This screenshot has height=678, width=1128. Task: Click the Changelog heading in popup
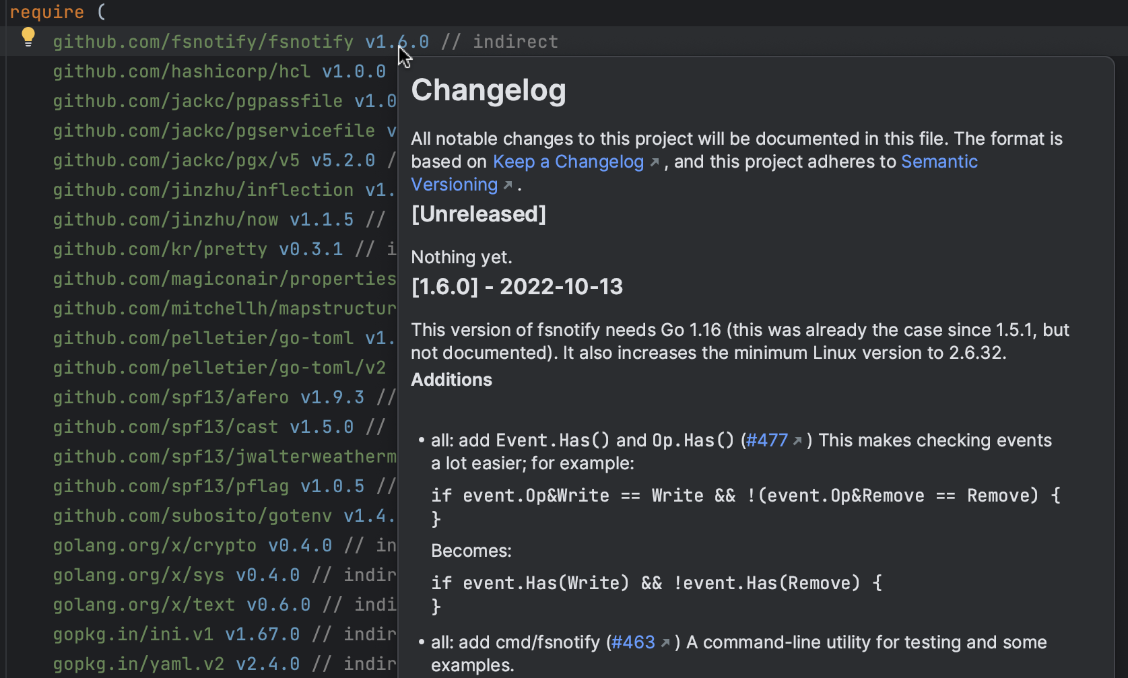488,90
